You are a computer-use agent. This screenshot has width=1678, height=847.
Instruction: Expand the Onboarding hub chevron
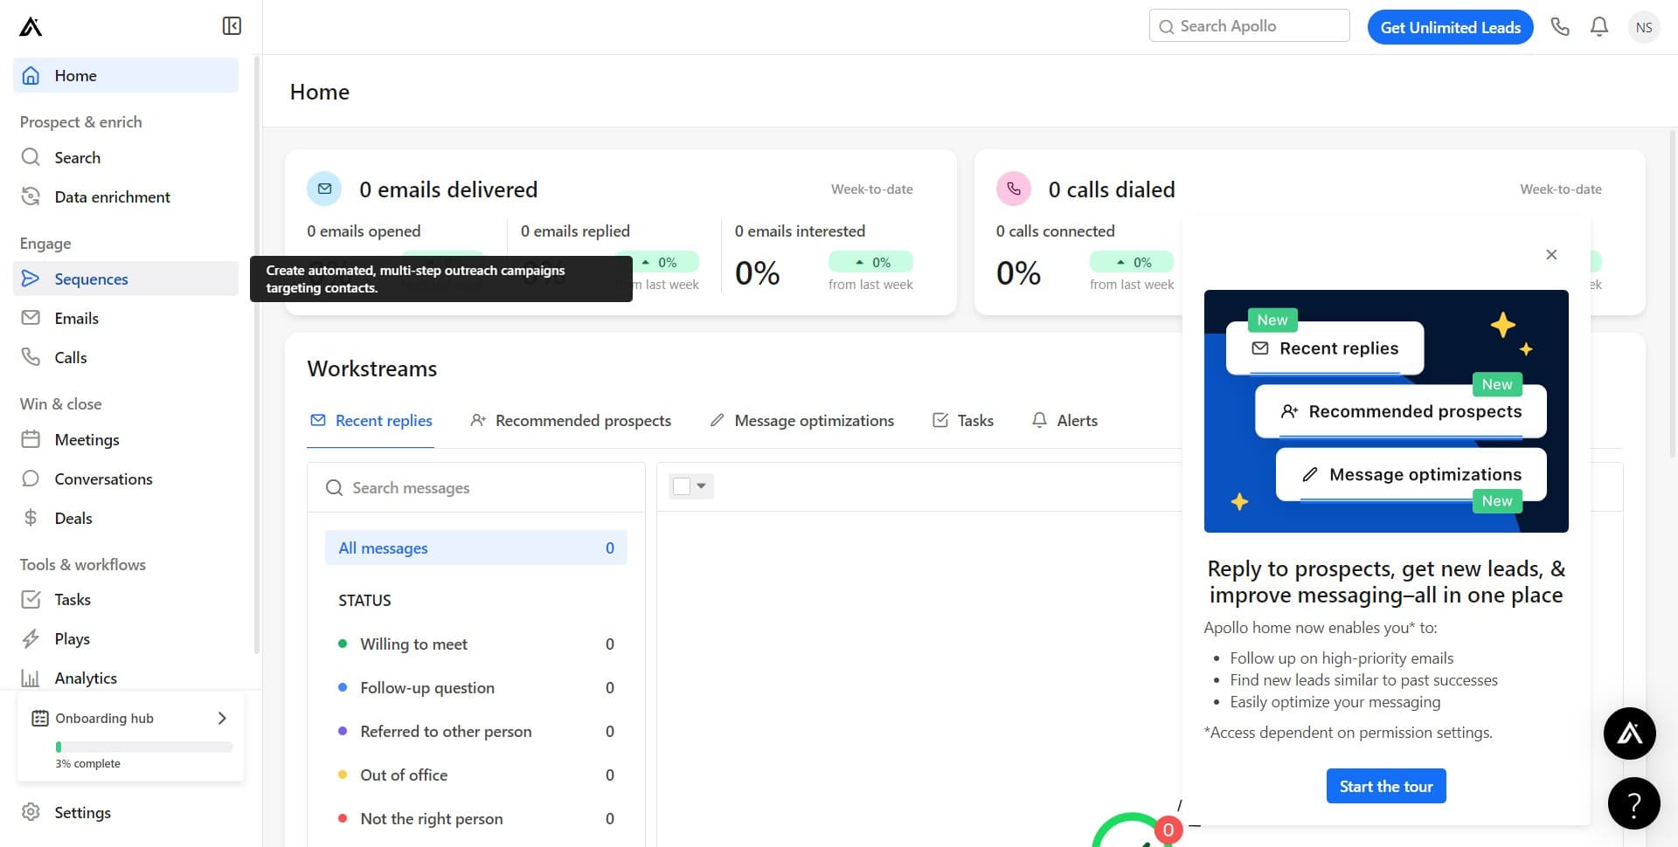pyautogui.click(x=222, y=718)
